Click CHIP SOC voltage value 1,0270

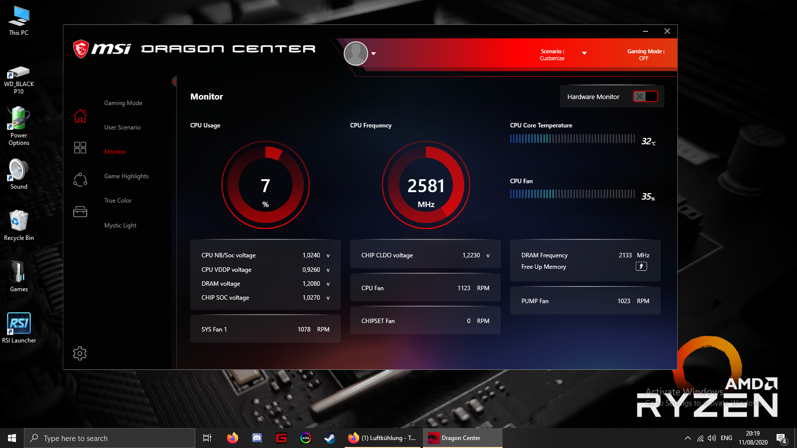tap(311, 298)
